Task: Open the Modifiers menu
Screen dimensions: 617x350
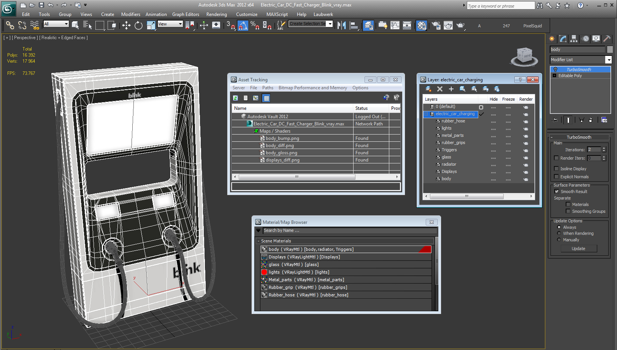Action: 130,14
